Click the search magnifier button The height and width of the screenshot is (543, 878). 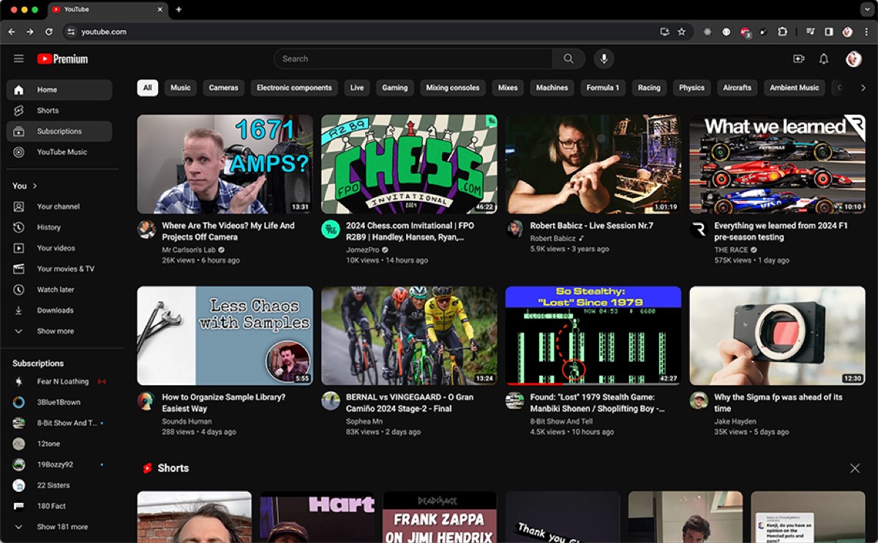click(x=569, y=58)
